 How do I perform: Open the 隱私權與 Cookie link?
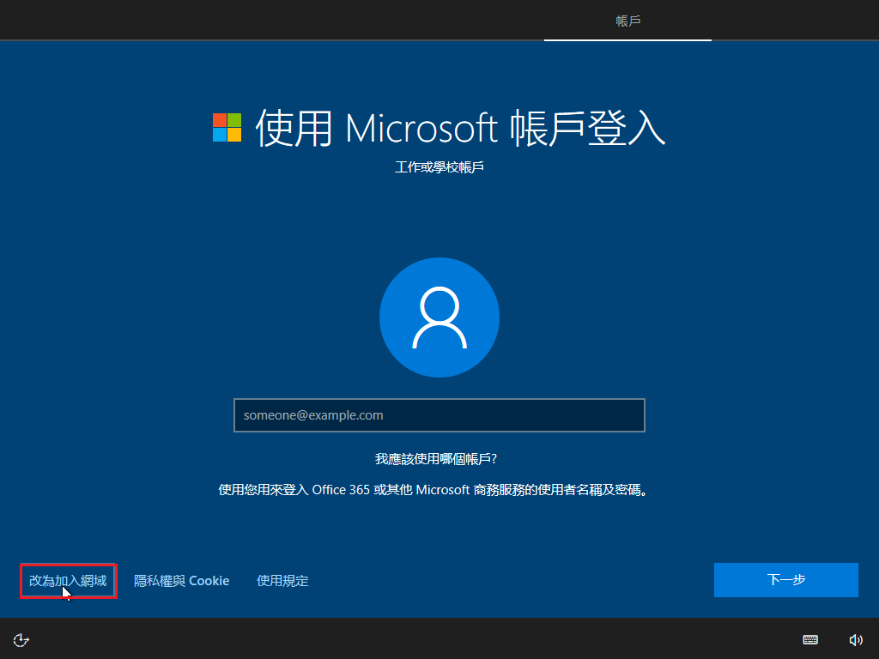(x=182, y=581)
